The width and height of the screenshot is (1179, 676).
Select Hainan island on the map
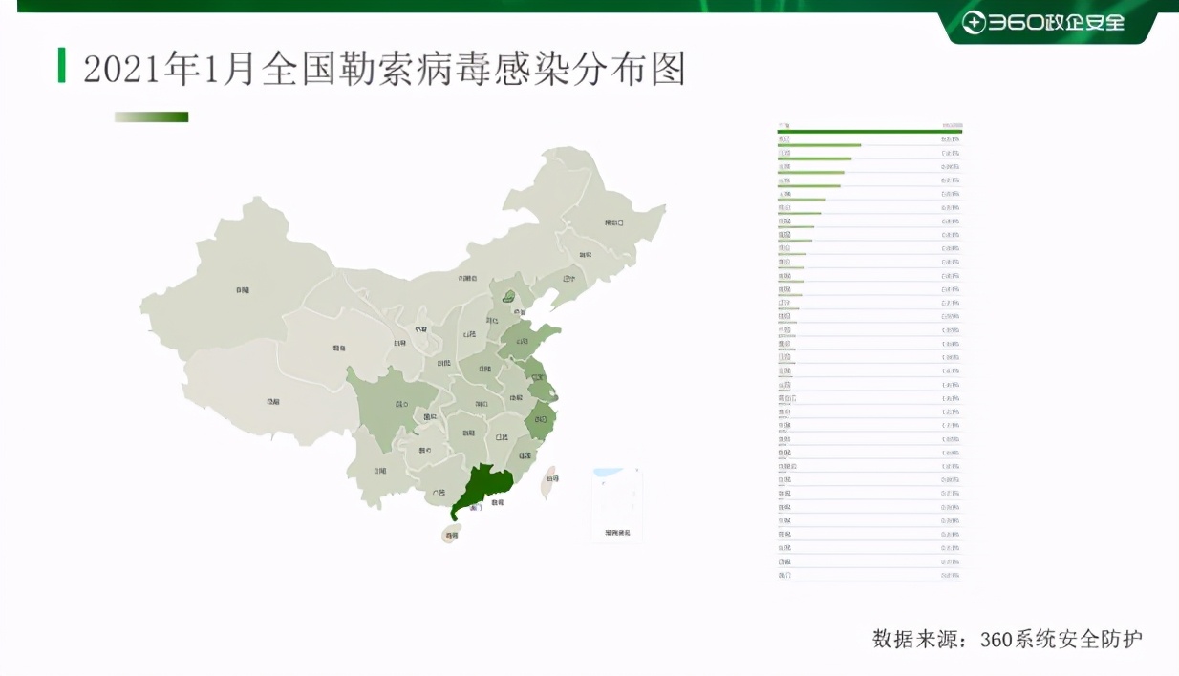[x=451, y=534]
